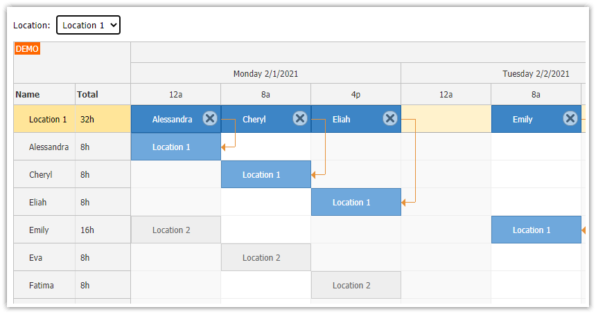This screenshot has height=314, width=596.
Task: Click the arrowhead pointing to Cheryl's Location 1 shift
Action: (313, 175)
